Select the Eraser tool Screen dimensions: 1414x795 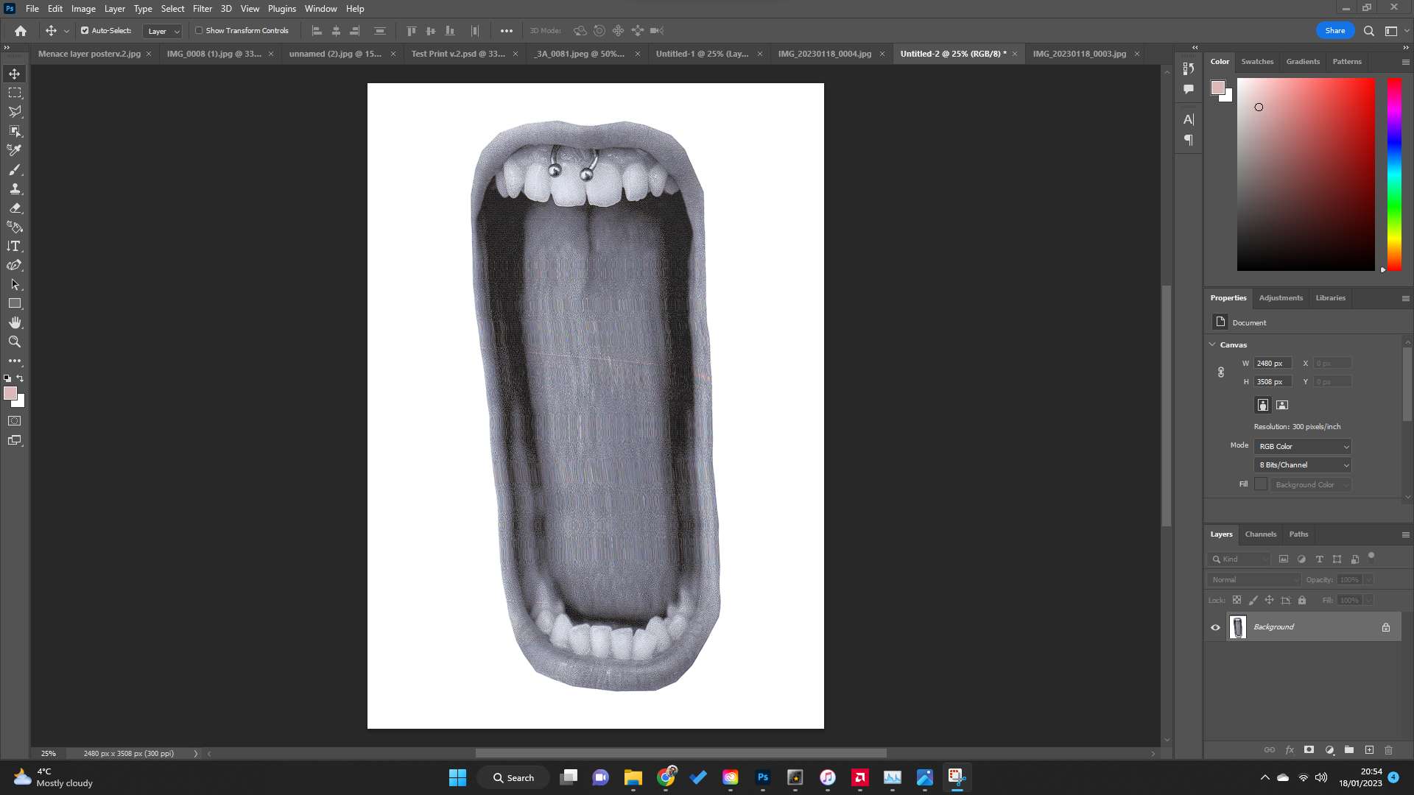click(15, 208)
